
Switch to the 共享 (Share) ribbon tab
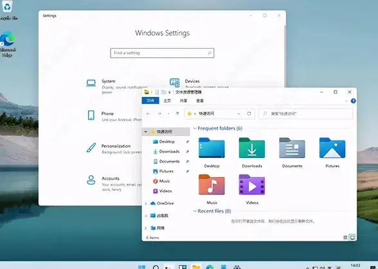pos(183,101)
